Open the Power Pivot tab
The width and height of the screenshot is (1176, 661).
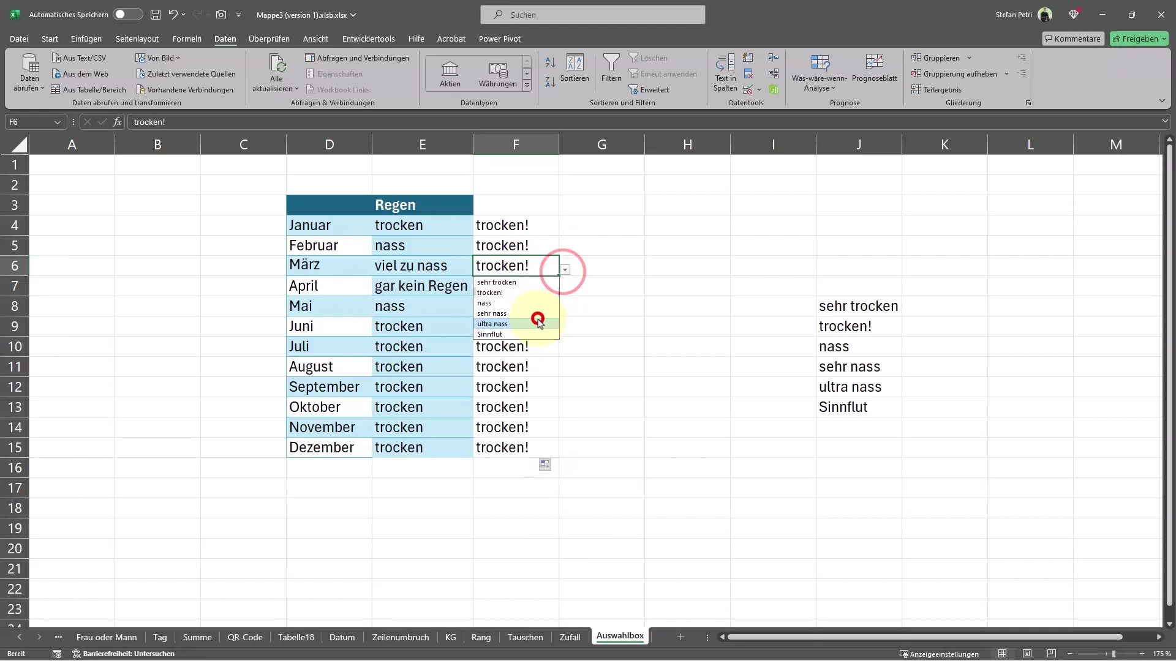pos(500,39)
